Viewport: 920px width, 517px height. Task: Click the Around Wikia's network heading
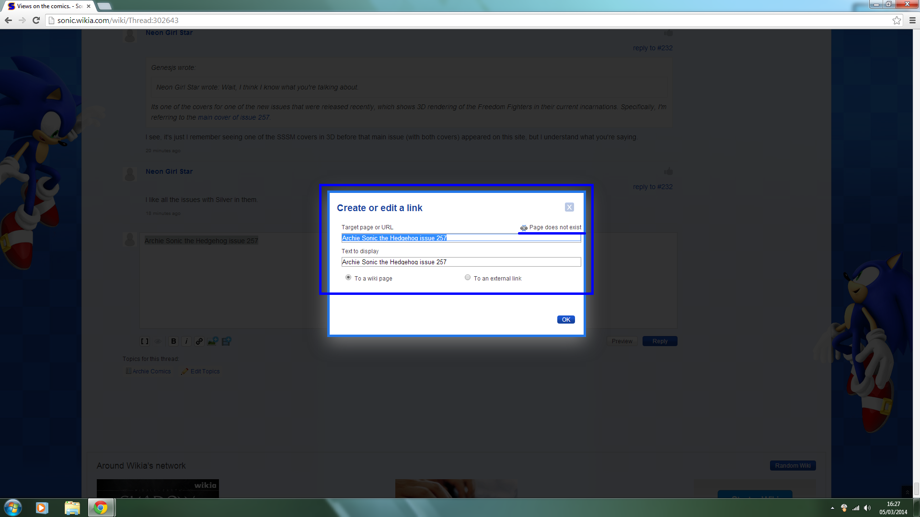point(141,466)
